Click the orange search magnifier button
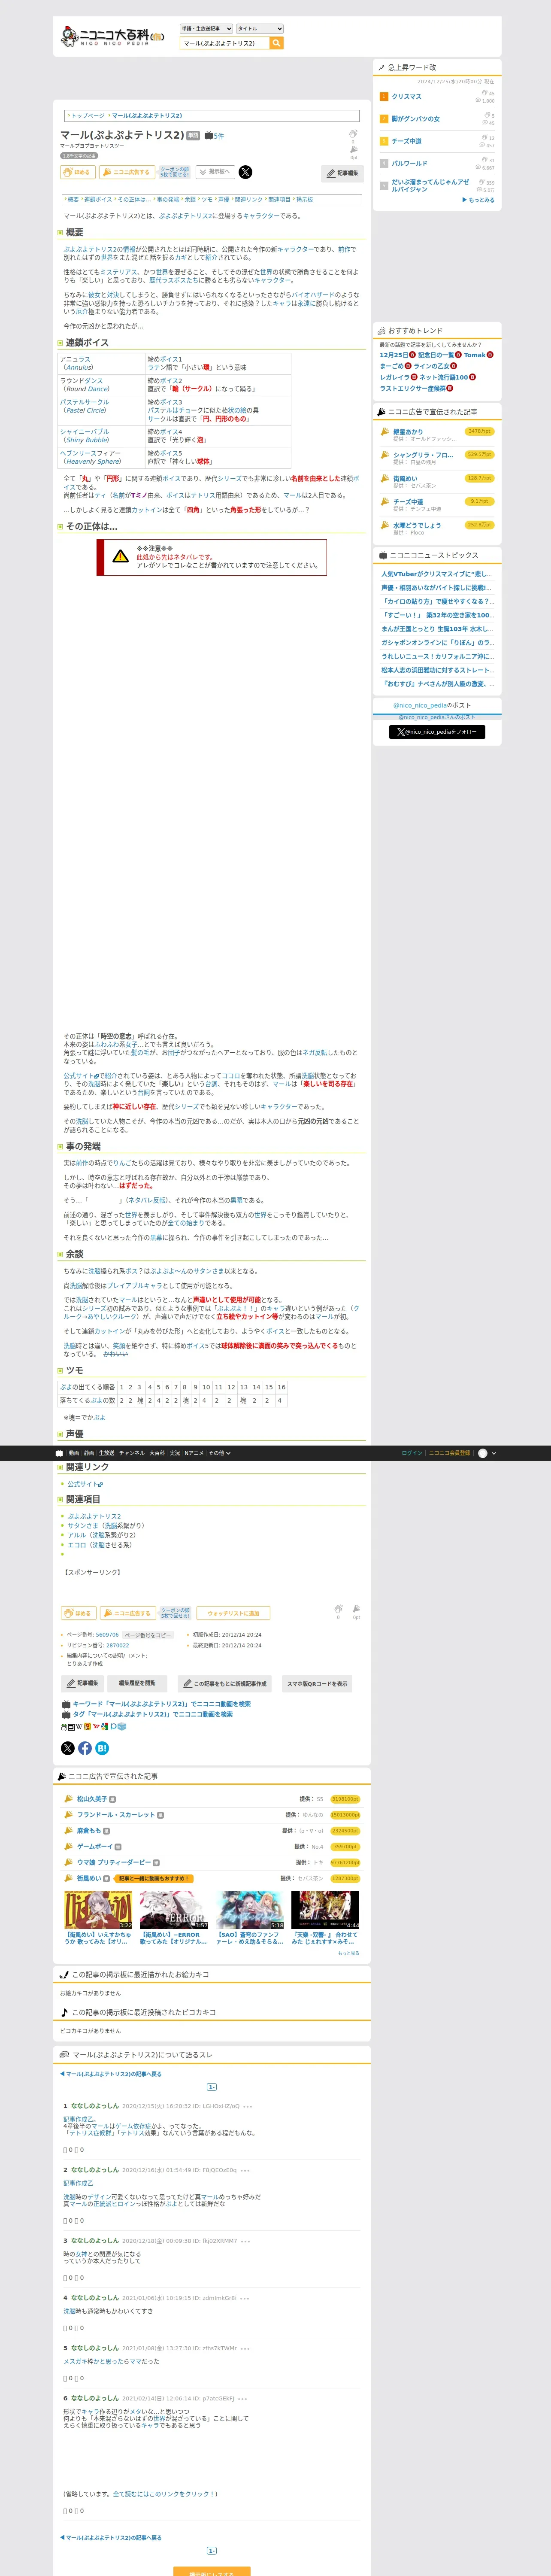Viewport: 551px width, 2576px height. click(277, 43)
